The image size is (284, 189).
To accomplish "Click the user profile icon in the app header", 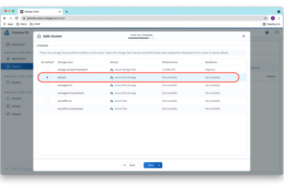I will (x=277, y=32).
